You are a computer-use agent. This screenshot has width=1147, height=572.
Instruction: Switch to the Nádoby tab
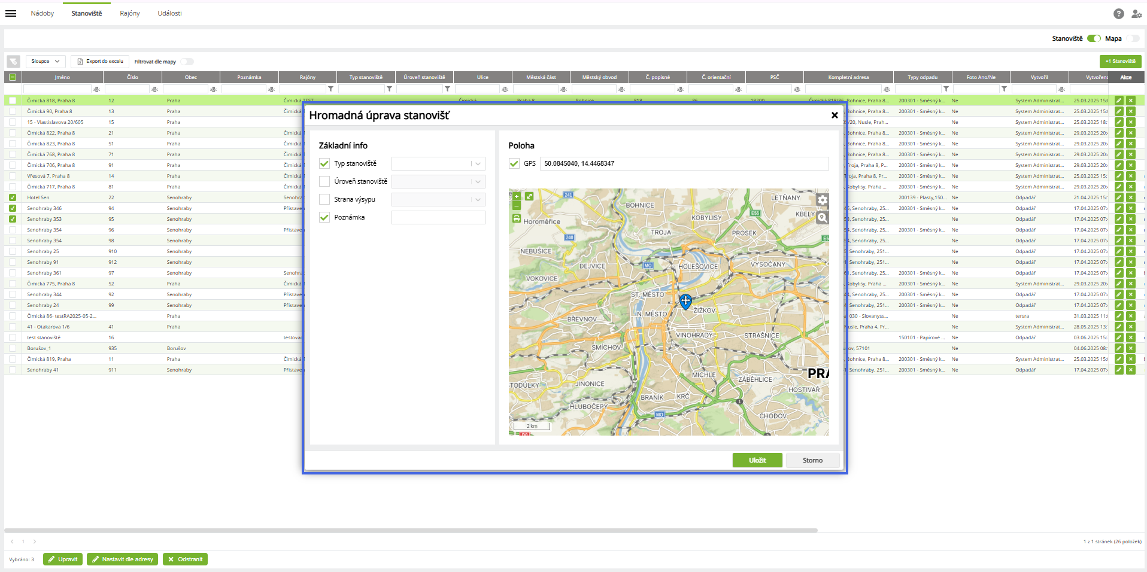43,13
